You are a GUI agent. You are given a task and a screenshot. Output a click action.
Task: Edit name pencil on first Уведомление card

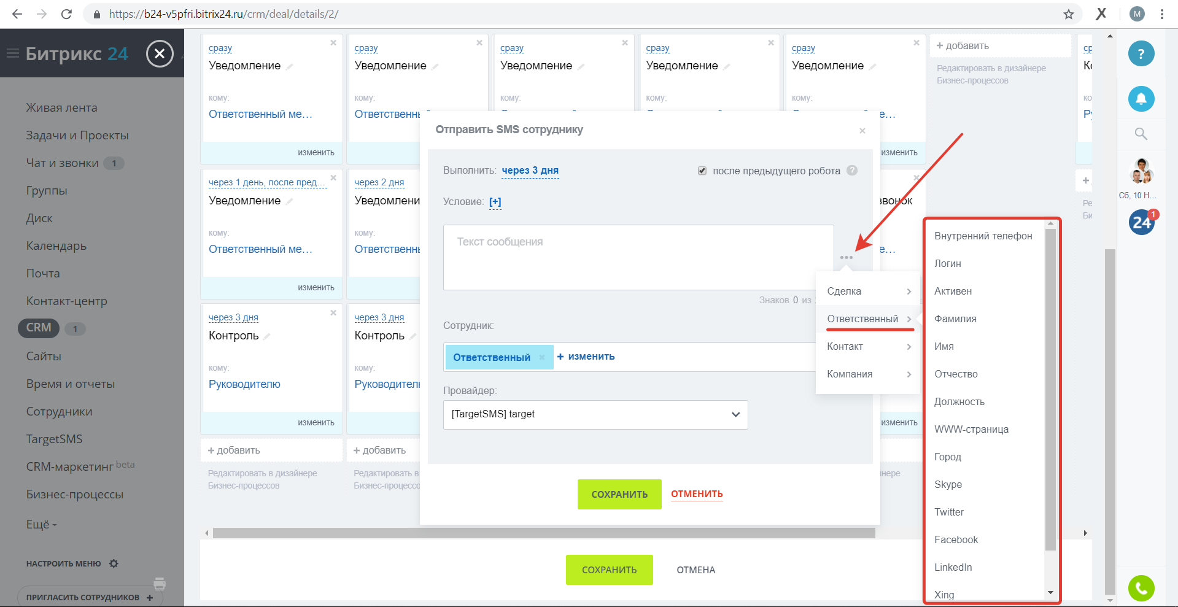click(x=290, y=66)
